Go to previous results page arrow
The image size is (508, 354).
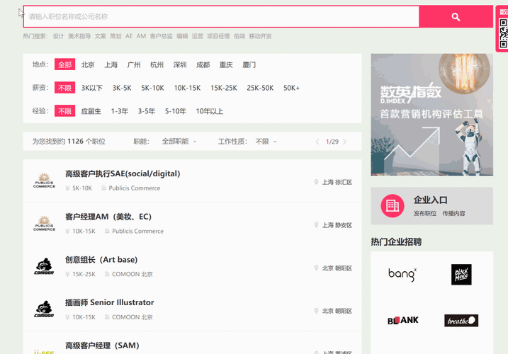pos(317,142)
